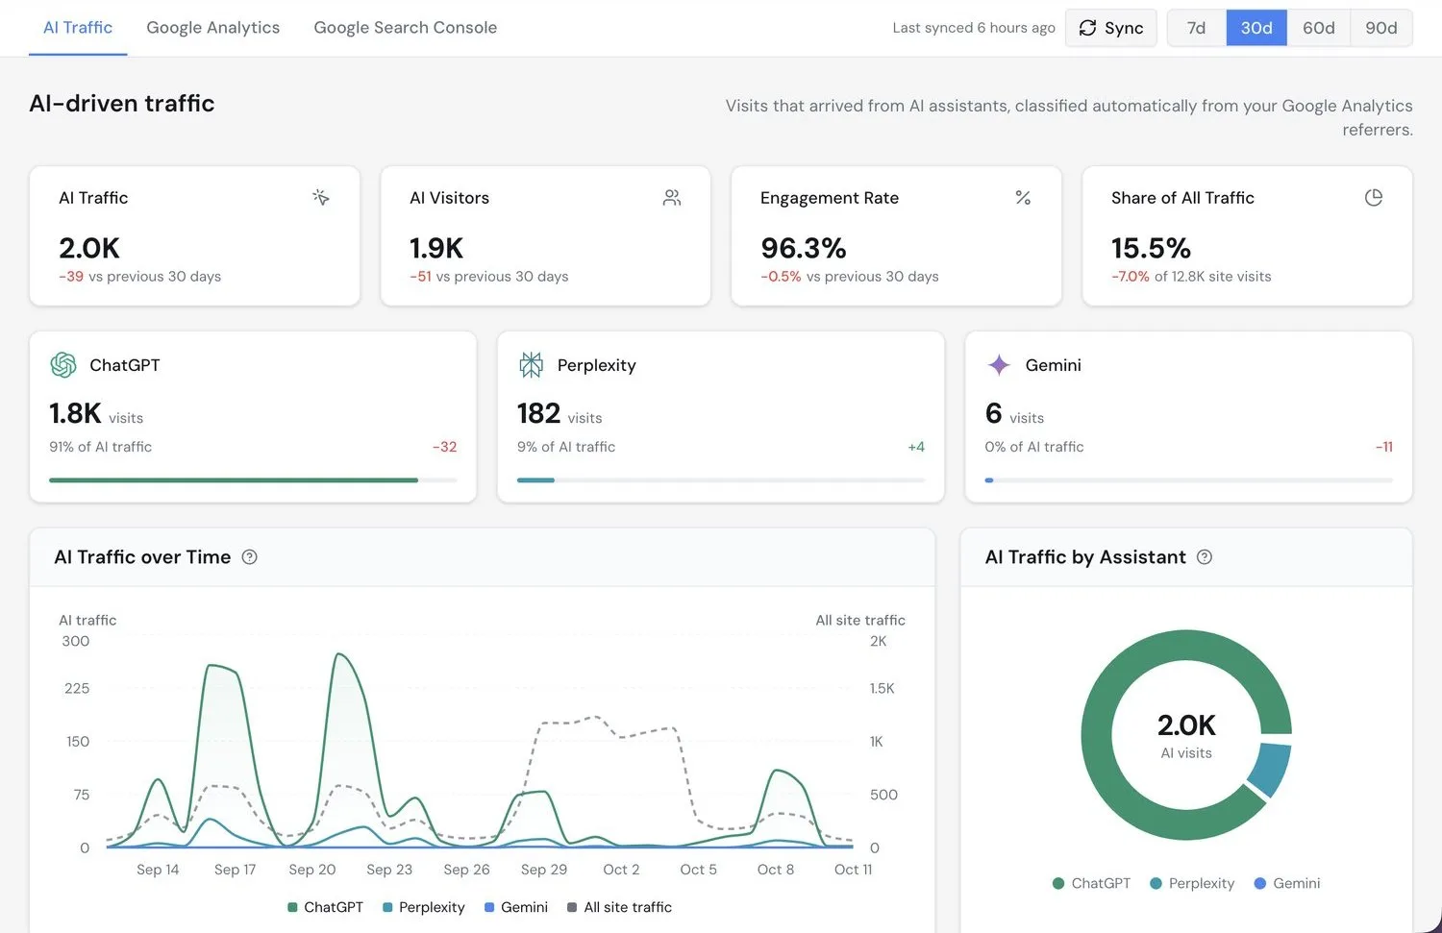Click the Engagement Rate percent icon
Viewport: 1442px width, 933px height.
1023,197
